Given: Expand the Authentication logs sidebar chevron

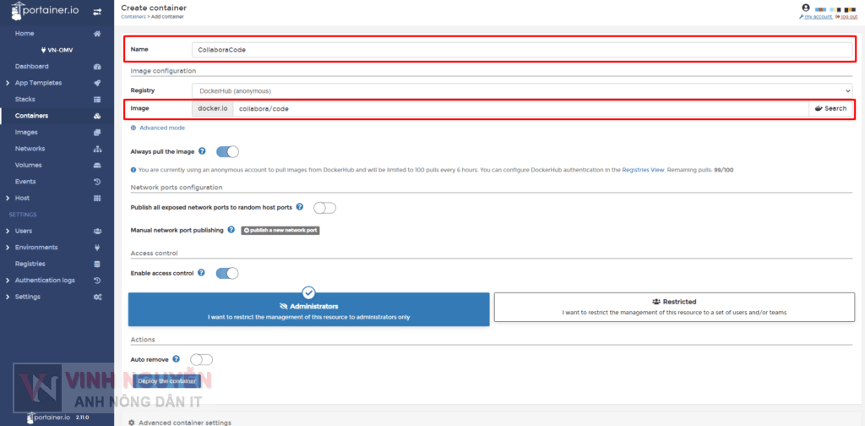Looking at the screenshot, I should [7, 281].
